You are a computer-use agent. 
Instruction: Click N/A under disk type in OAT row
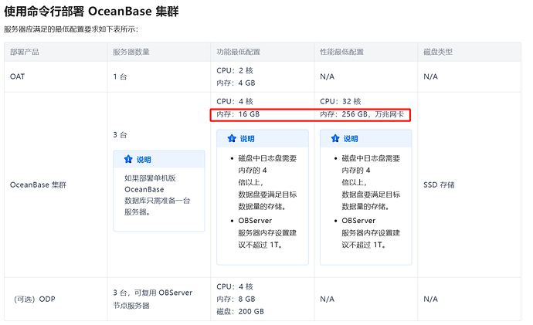(x=430, y=76)
